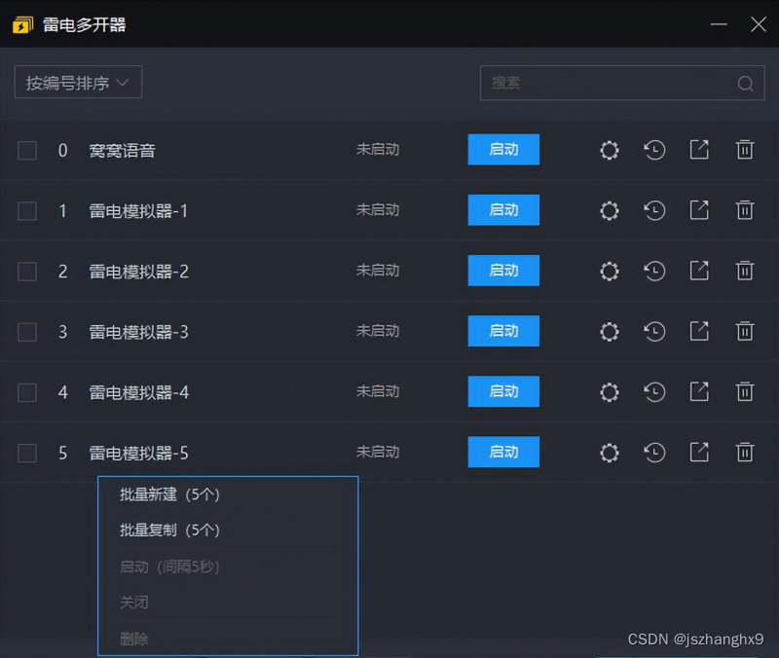
Task: Click the 雷电多开器 title bar logo
Action: tap(22, 25)
